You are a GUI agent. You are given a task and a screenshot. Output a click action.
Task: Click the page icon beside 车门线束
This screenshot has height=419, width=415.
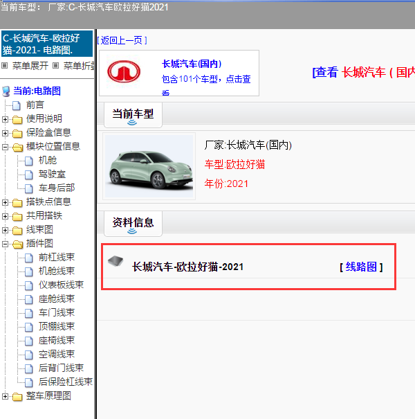click(29, 313)
